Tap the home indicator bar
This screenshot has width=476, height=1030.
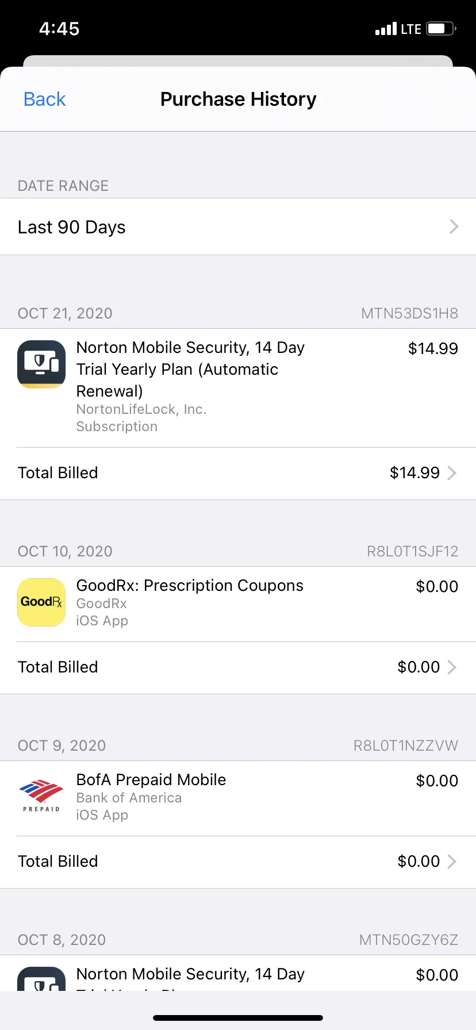click(x=238, y=1018)
